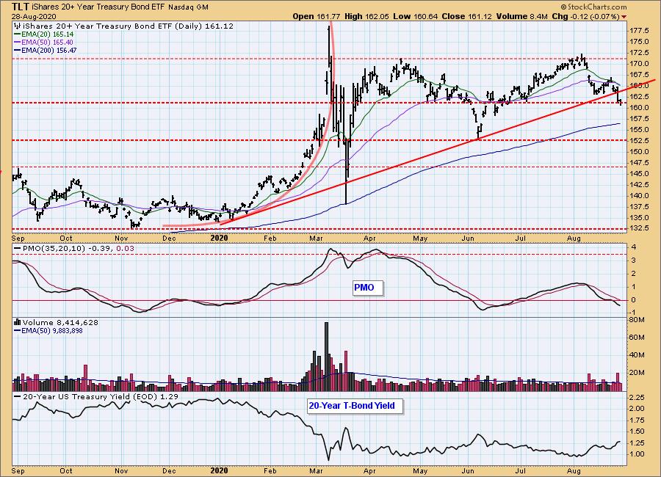Click the PMO(35,20,10) indicator legend
The width and height of the screenshot is (661, 477).
[73, 249]
